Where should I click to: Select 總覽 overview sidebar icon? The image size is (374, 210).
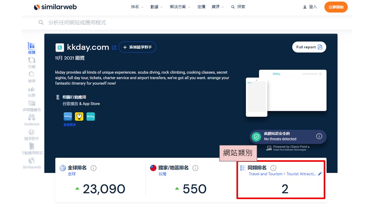[x=32, y=48]
